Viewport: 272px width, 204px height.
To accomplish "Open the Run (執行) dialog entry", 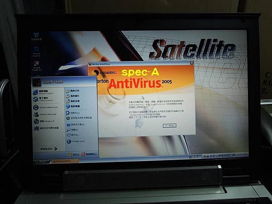I will coord(73,135).
